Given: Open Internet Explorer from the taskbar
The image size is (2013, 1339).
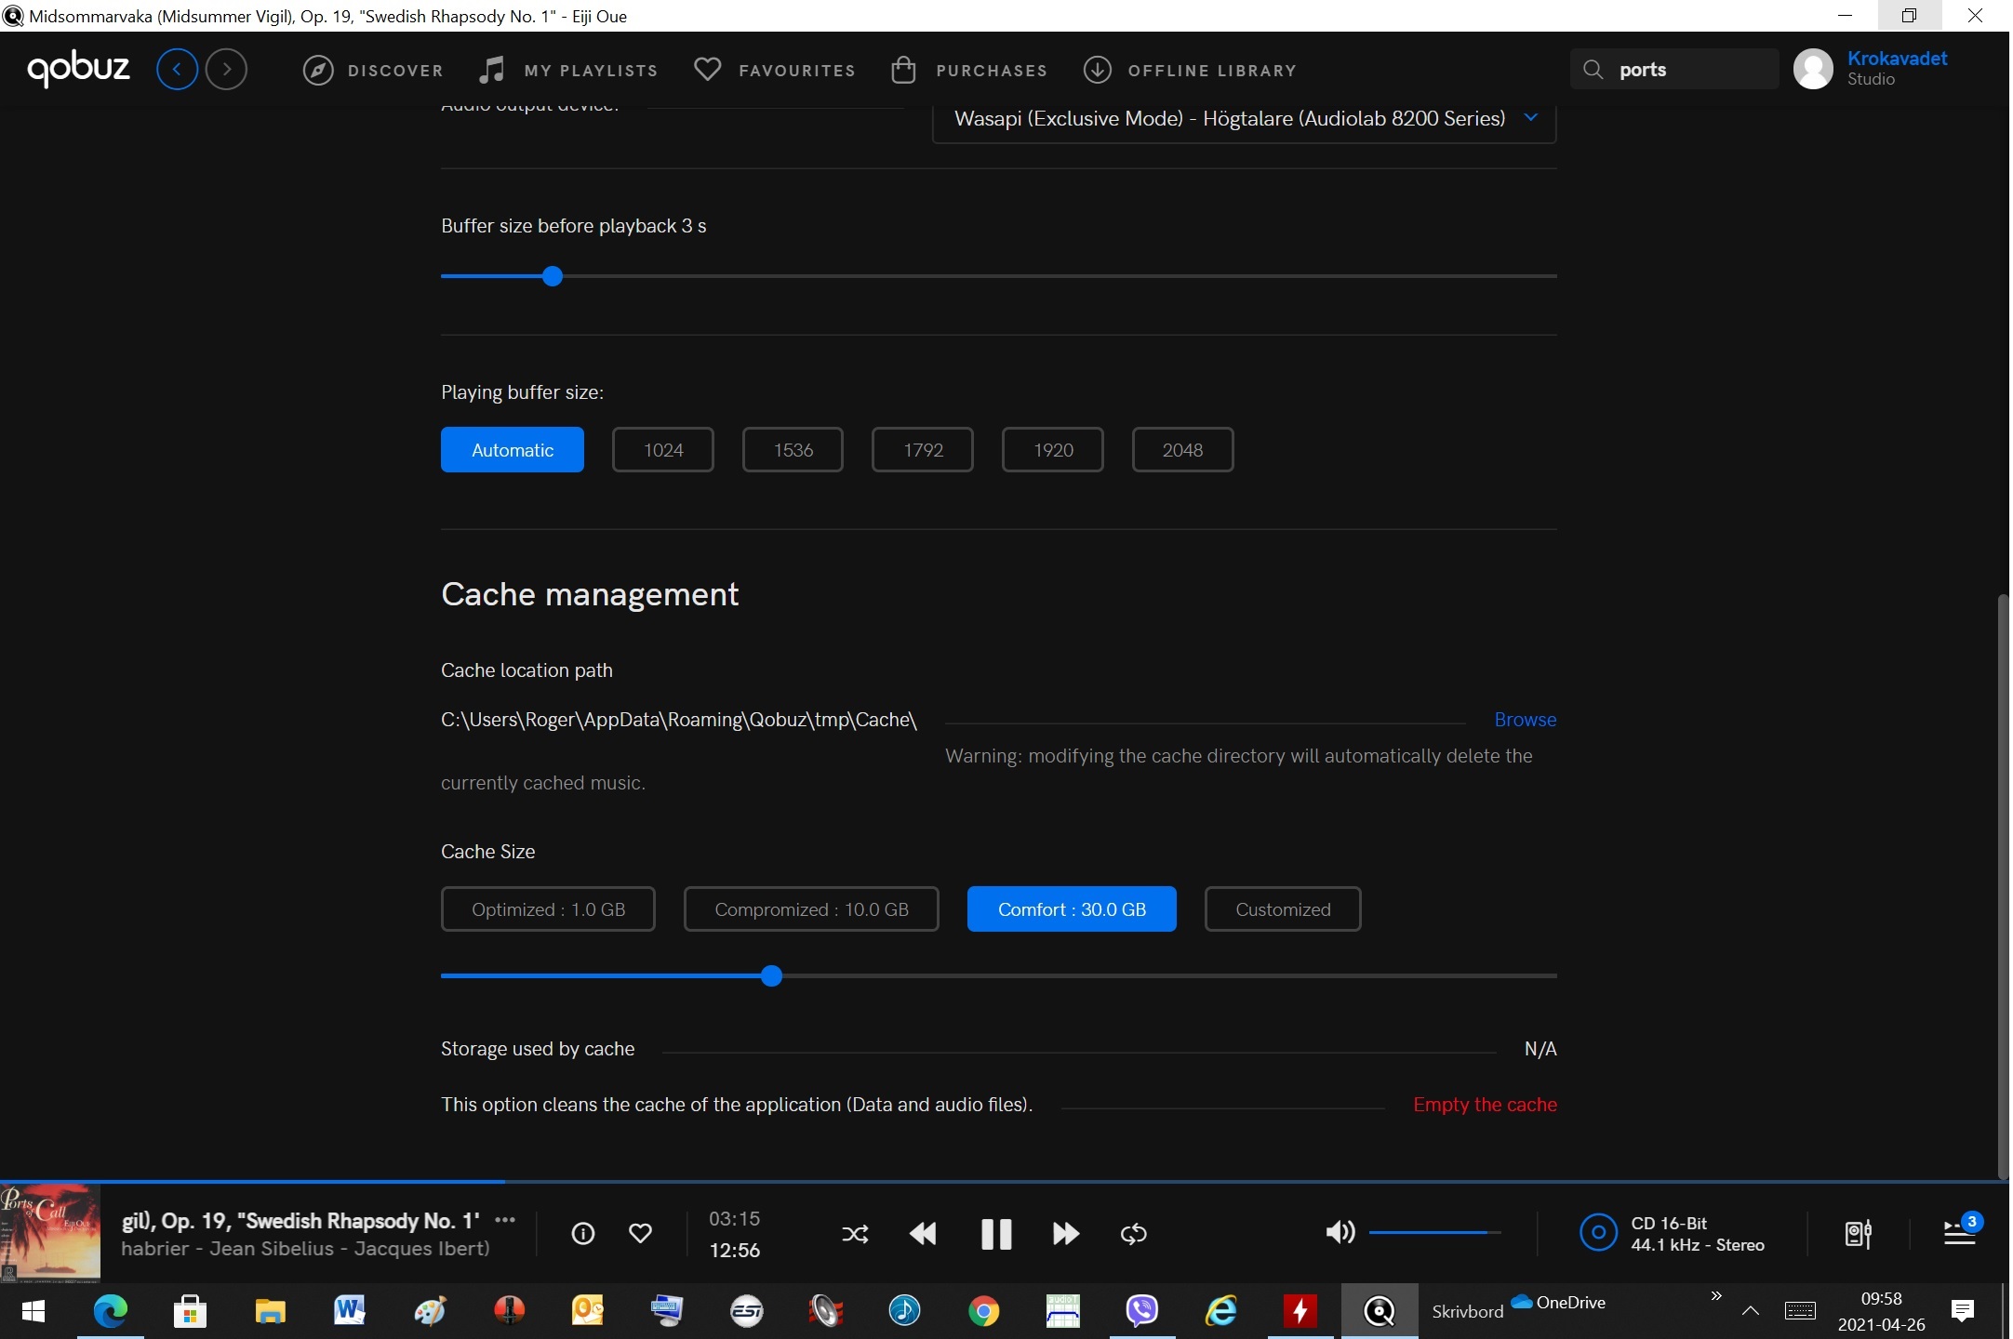Looking at the screenshot, I should [x=1221, y=1311].
